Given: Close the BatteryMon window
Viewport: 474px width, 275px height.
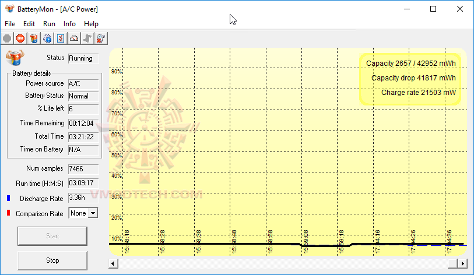Looking at the screenshot, I should [460, 9].
